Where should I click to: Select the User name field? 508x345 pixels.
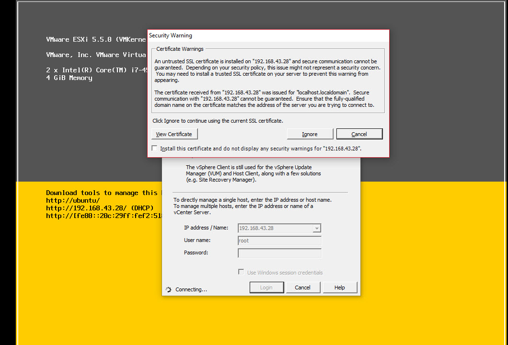tap(279, 241)
